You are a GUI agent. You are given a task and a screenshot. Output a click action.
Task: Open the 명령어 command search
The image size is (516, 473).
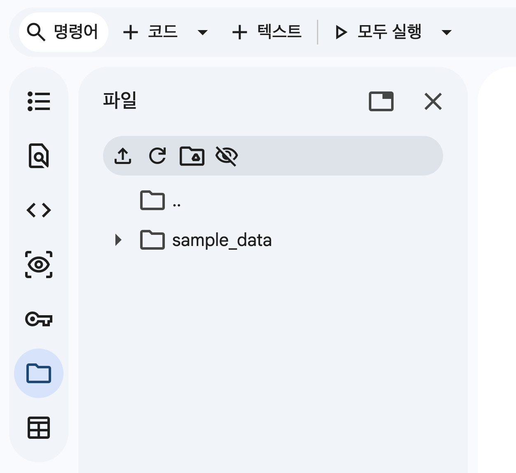(x=63, y=32)
